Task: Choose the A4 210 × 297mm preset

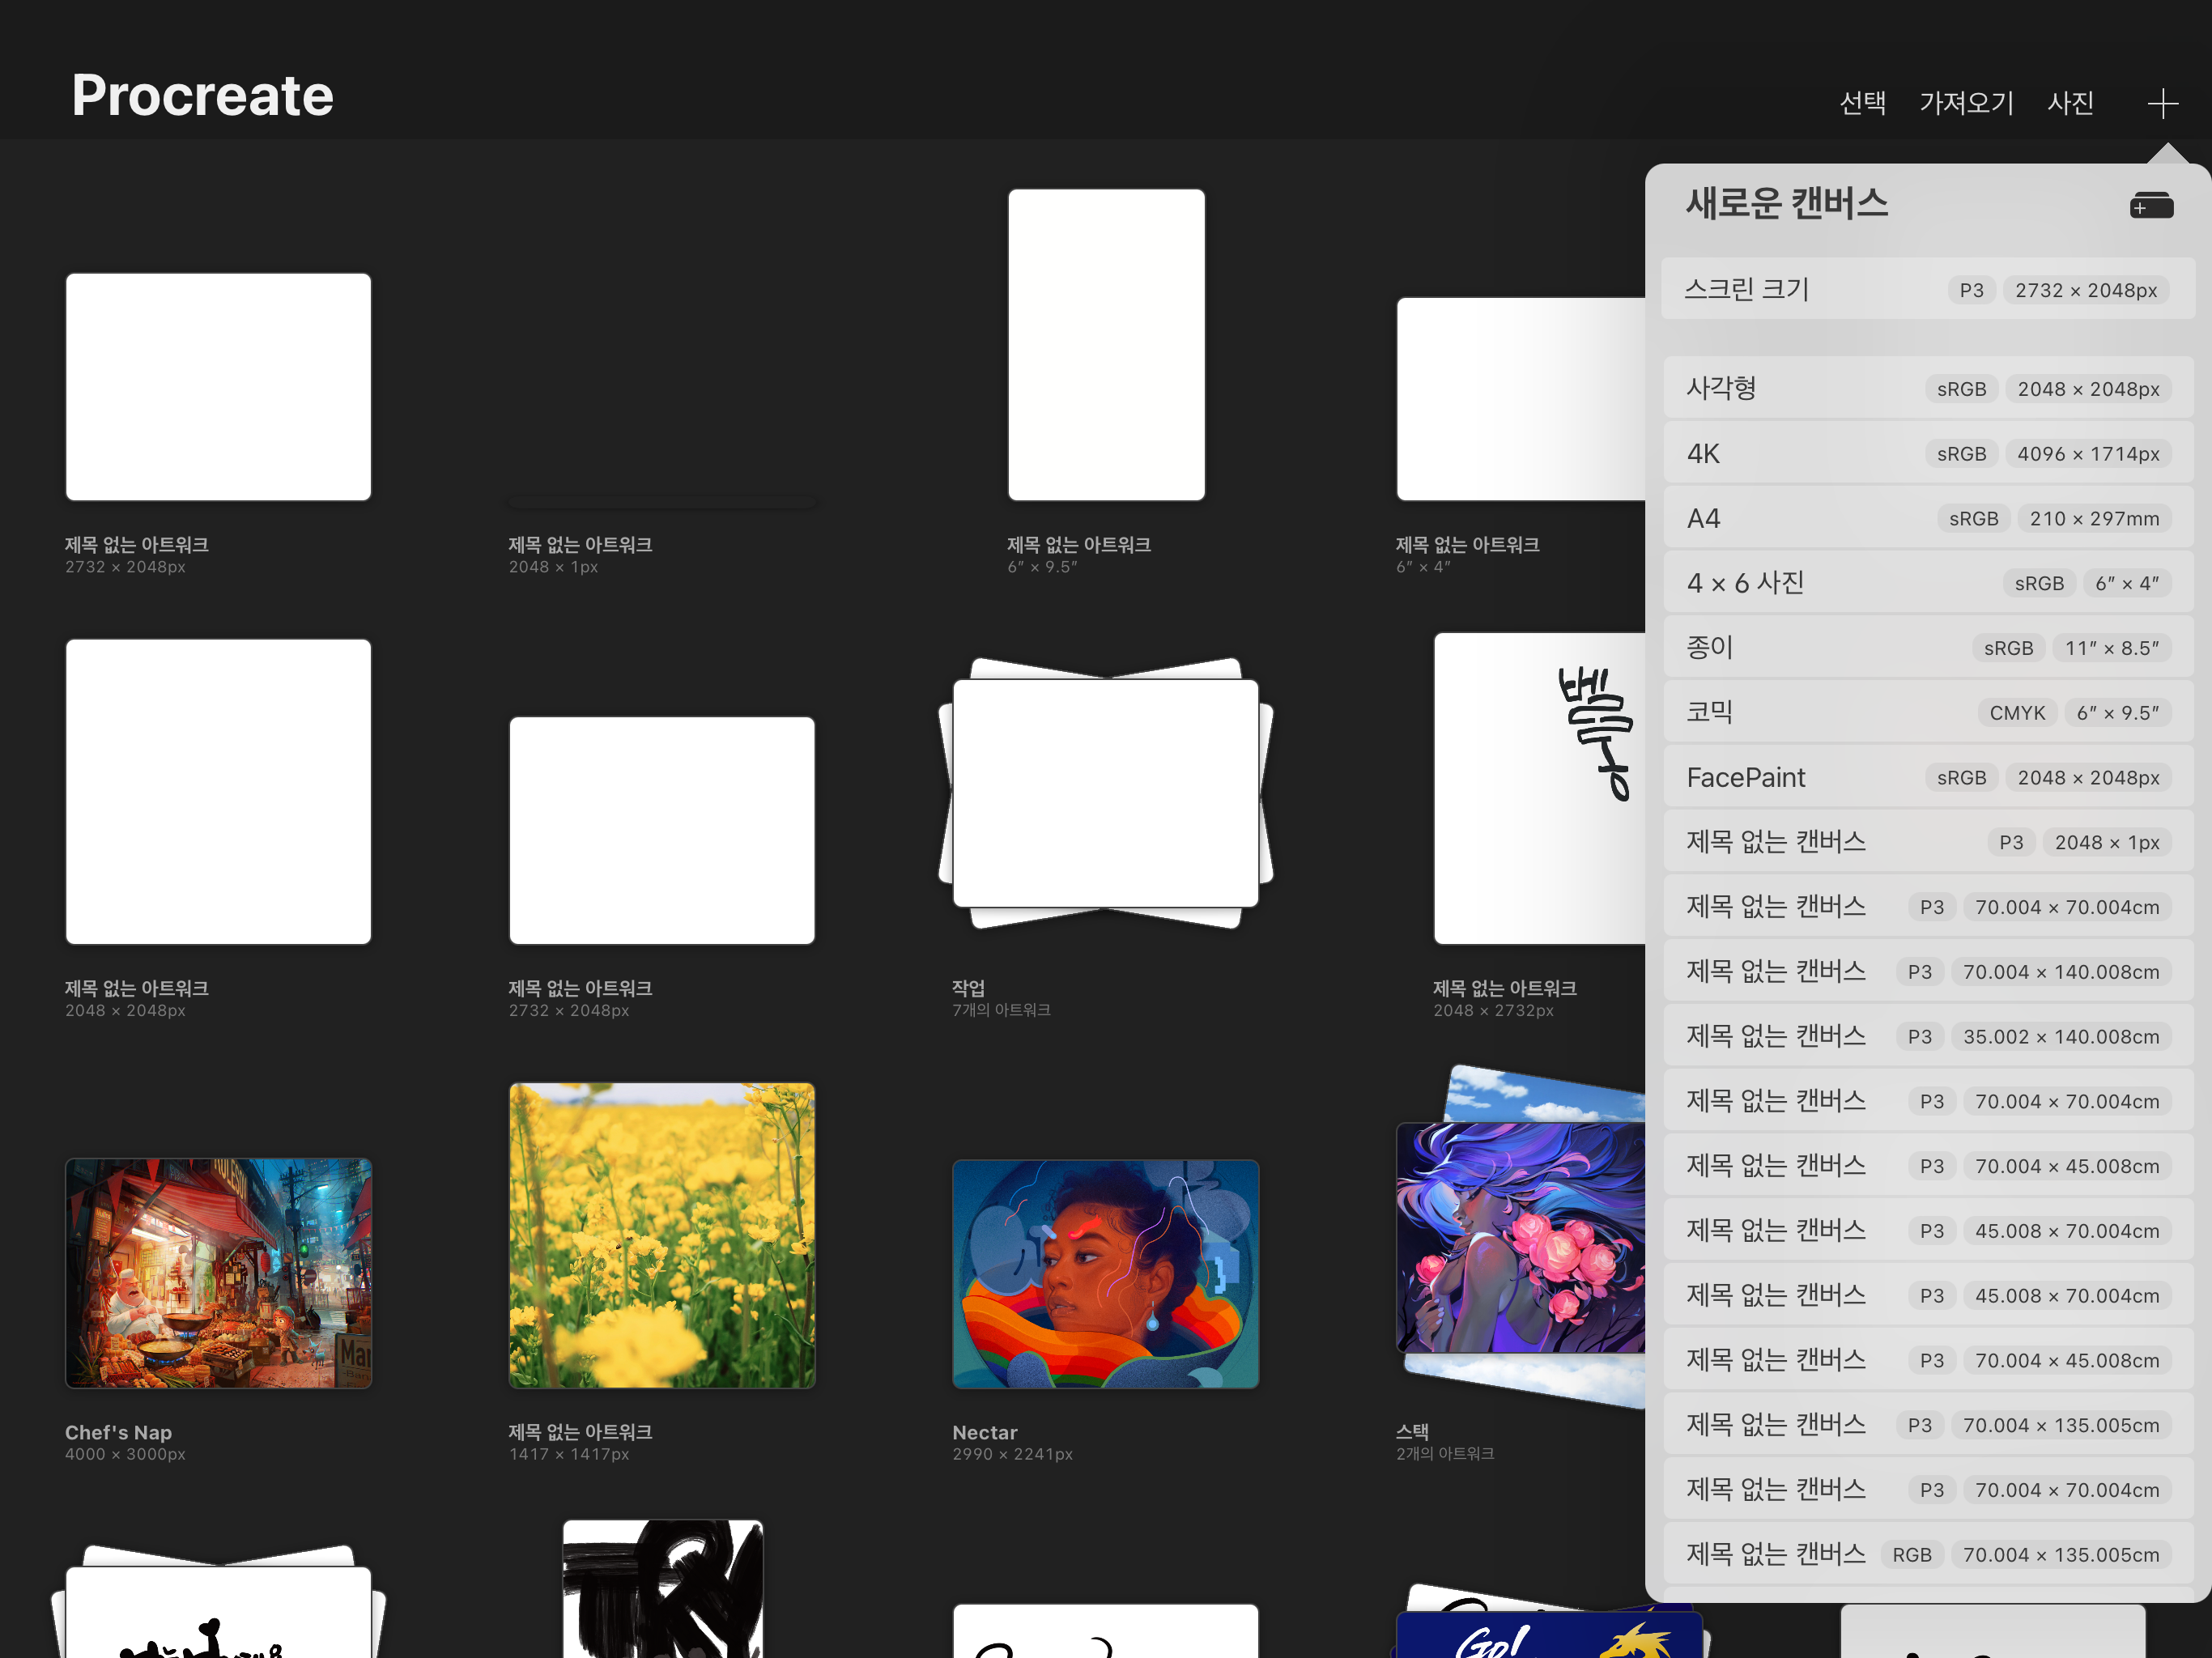Action: pos(1927,519)
